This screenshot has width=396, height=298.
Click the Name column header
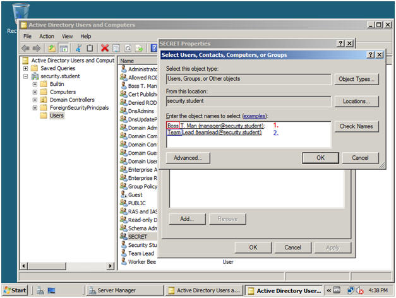(x=138, y=61)
